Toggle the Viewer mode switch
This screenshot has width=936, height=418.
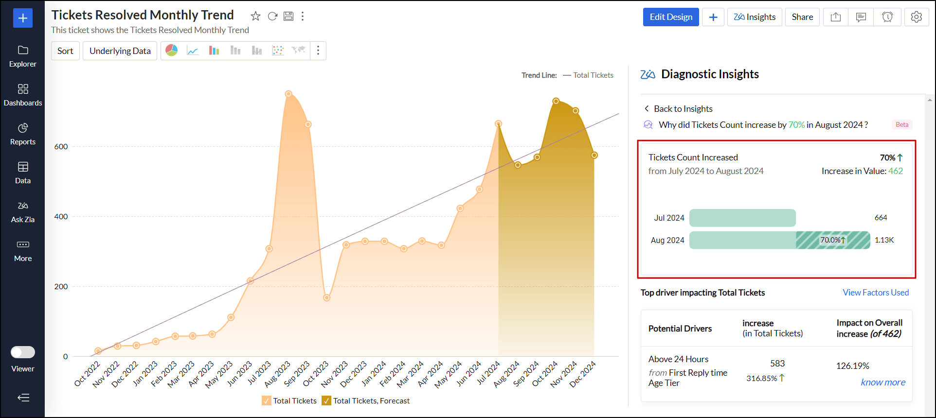tap(23, 352)
